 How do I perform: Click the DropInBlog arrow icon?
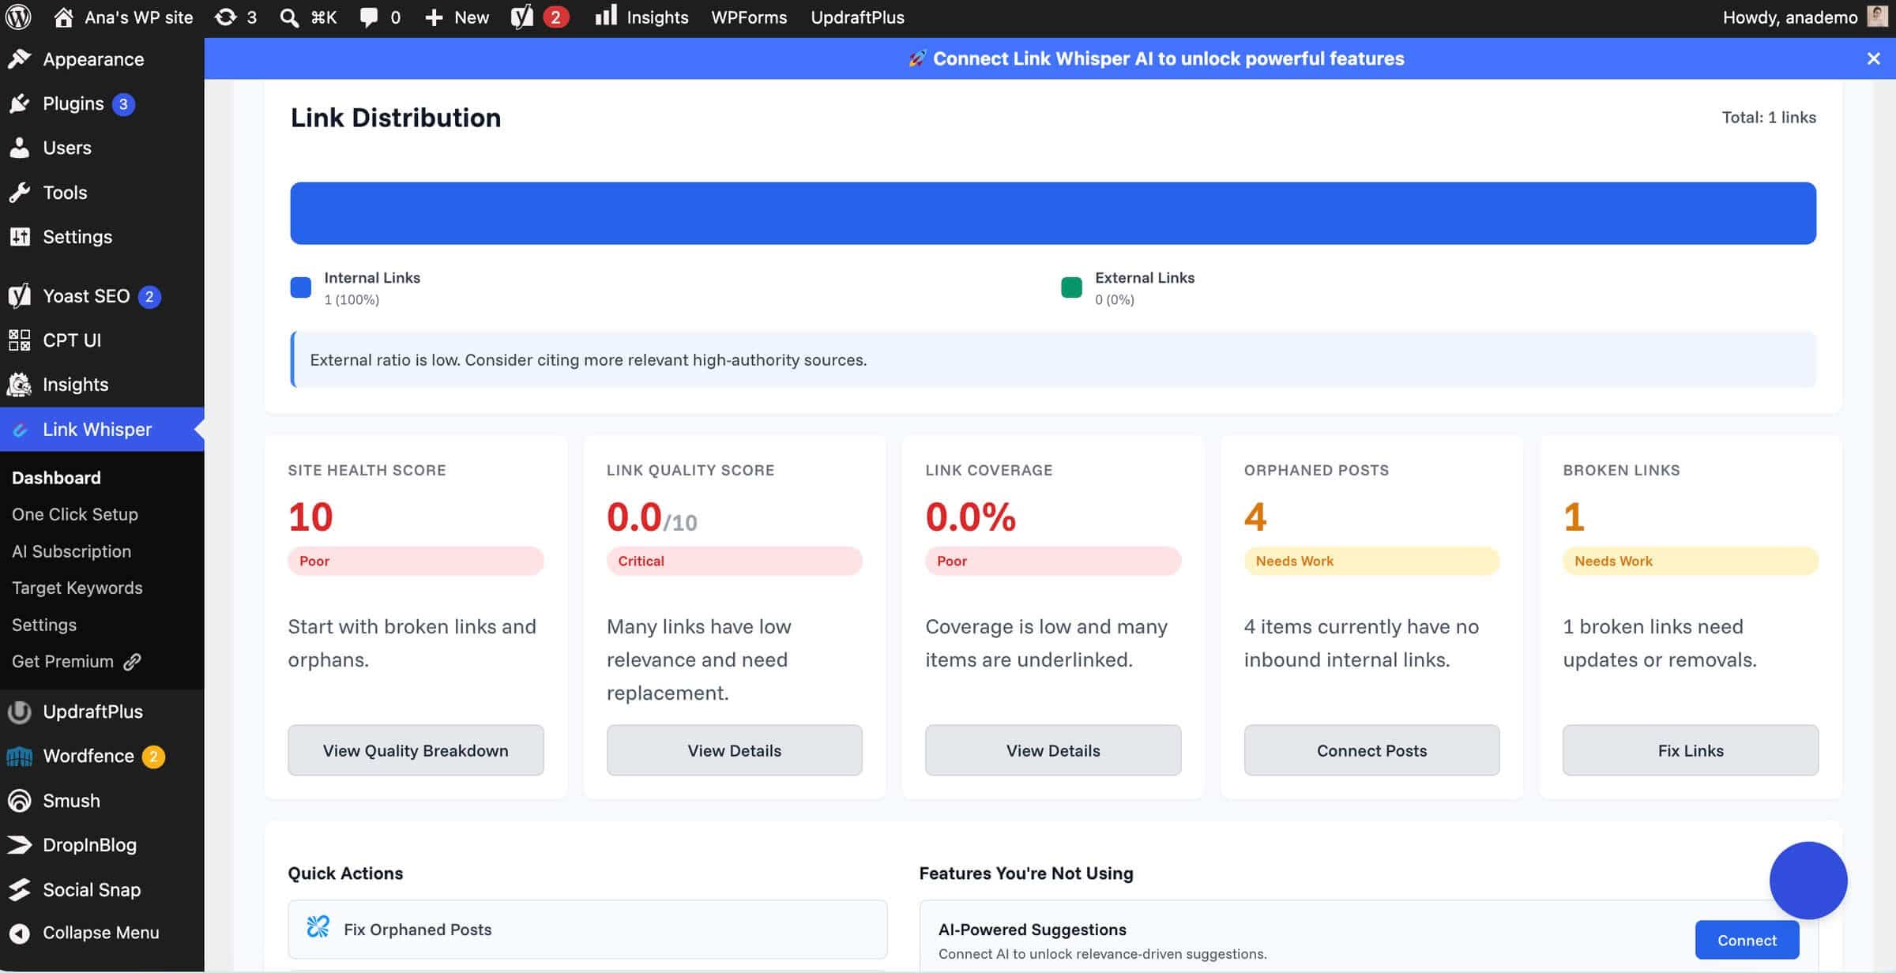(x=20, y=844)
